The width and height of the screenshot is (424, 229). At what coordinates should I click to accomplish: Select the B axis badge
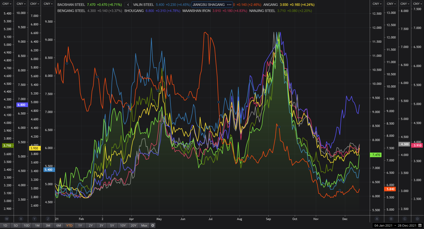391,219
